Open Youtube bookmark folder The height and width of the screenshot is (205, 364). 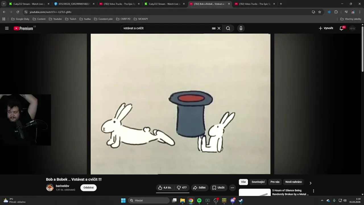pyautogui.click(x=55, y=19)
